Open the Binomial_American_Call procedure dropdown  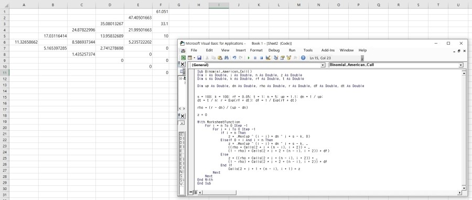pos(461,65)
